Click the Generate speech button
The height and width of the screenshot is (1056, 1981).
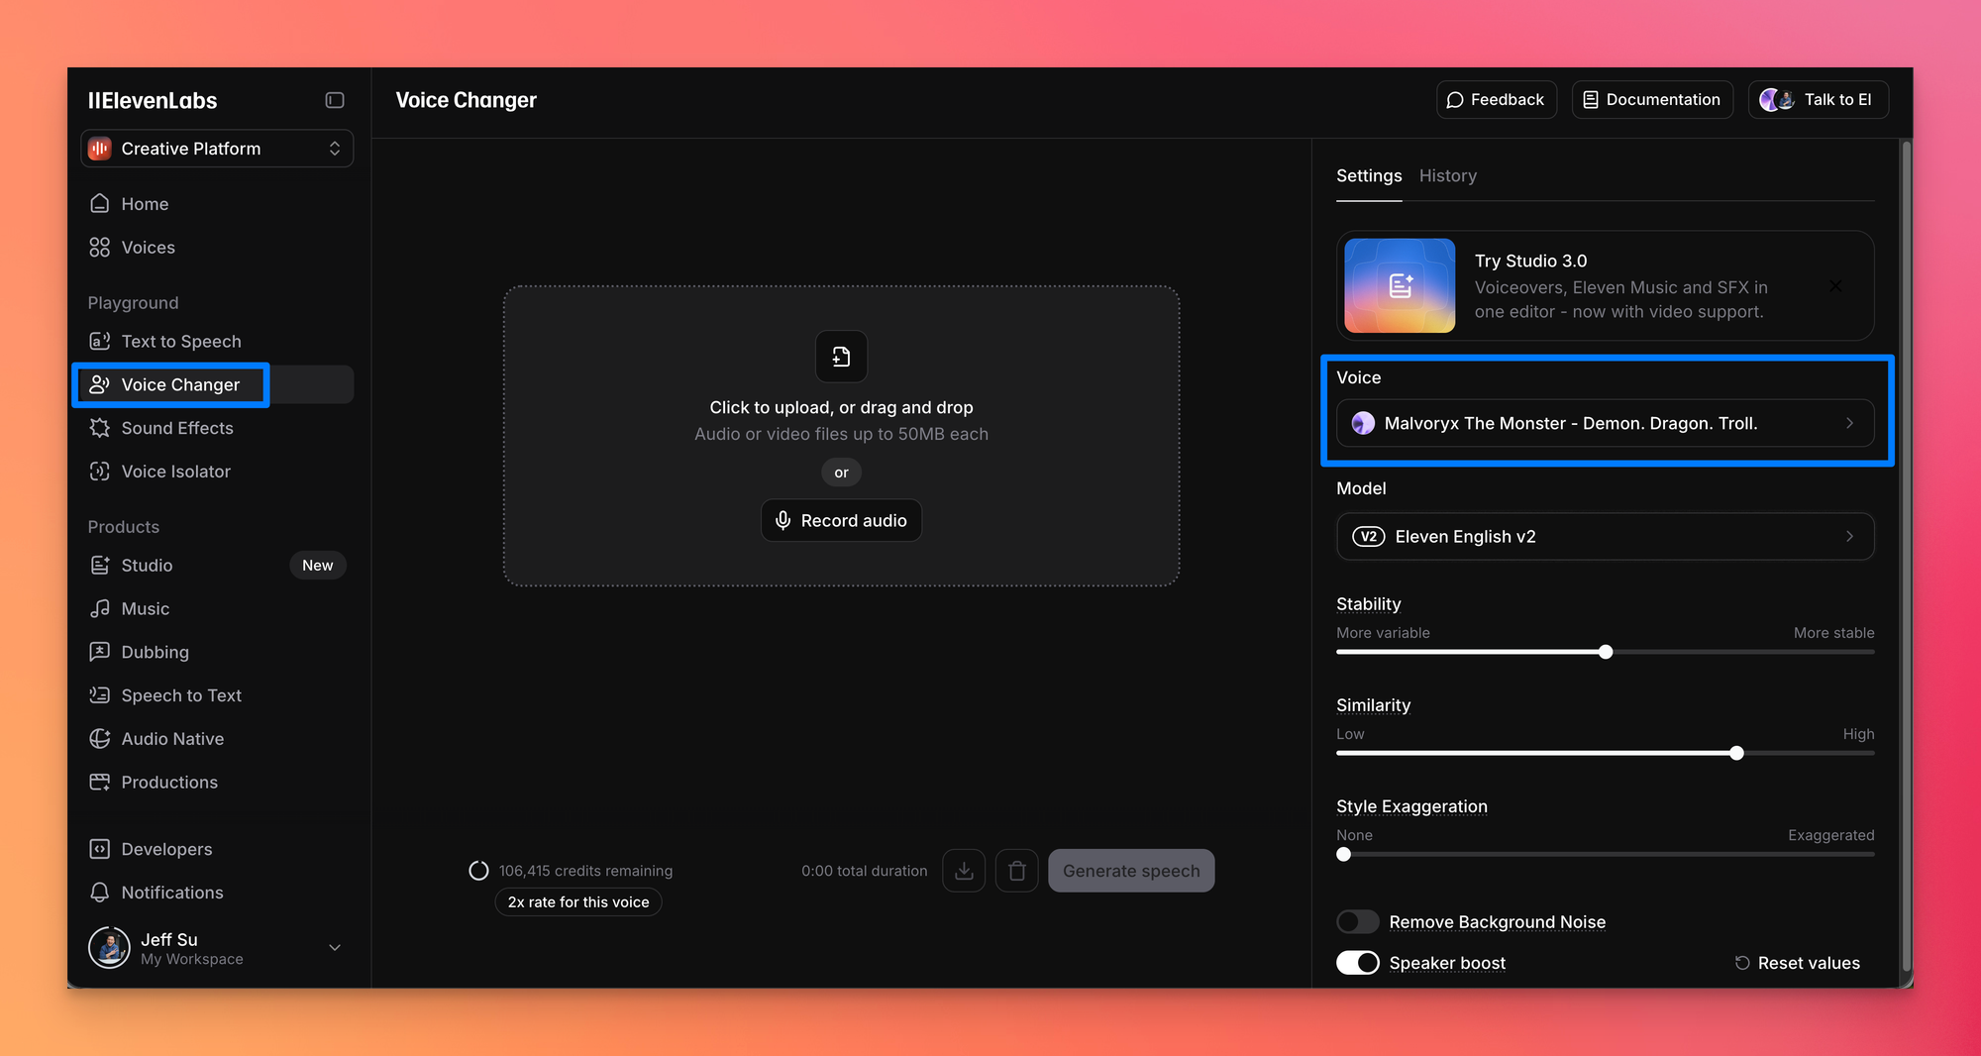[1131, 871]
